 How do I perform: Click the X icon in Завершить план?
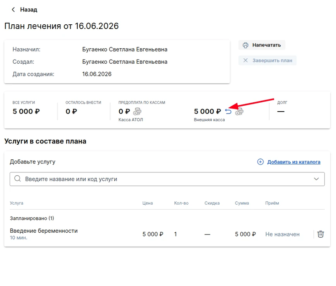(x=246, y=60)
